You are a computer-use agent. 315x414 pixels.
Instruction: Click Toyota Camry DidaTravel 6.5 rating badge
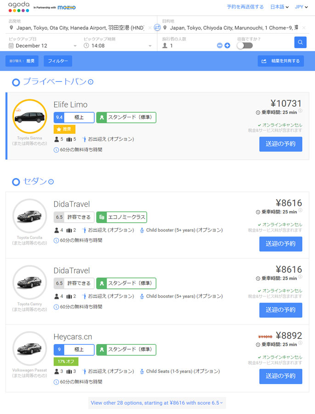click(x=74, y=283)
